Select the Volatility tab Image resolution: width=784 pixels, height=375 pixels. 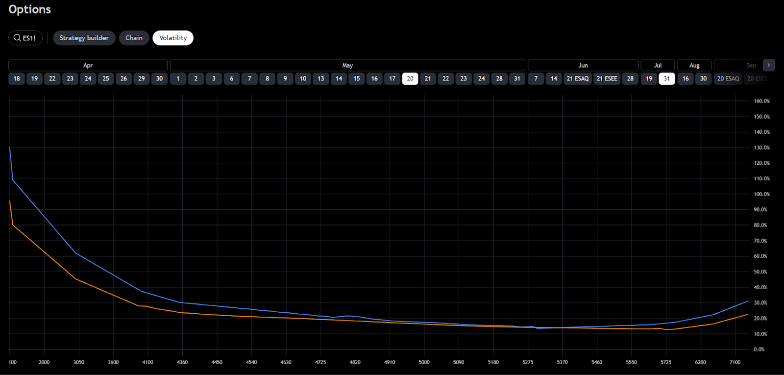click(173, 38)
